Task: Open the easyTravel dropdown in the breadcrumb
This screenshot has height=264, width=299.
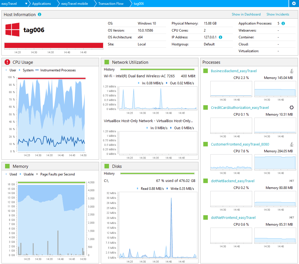Action: [26, 4]
